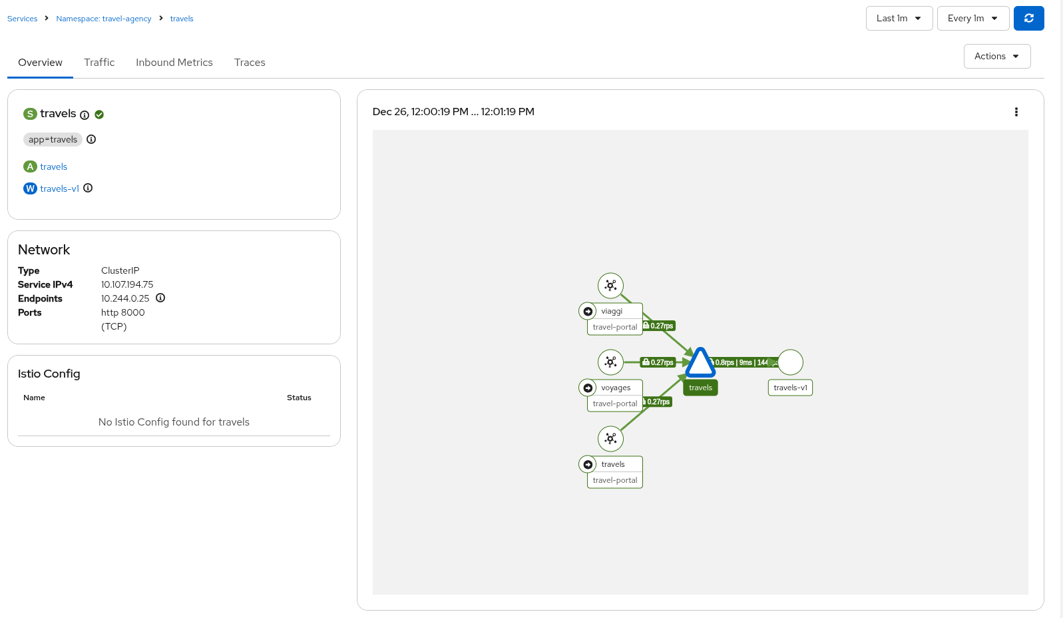Select the blue travels service triangle node
The height and width of the screenshot is (618, 1063).
pos(700,364)
